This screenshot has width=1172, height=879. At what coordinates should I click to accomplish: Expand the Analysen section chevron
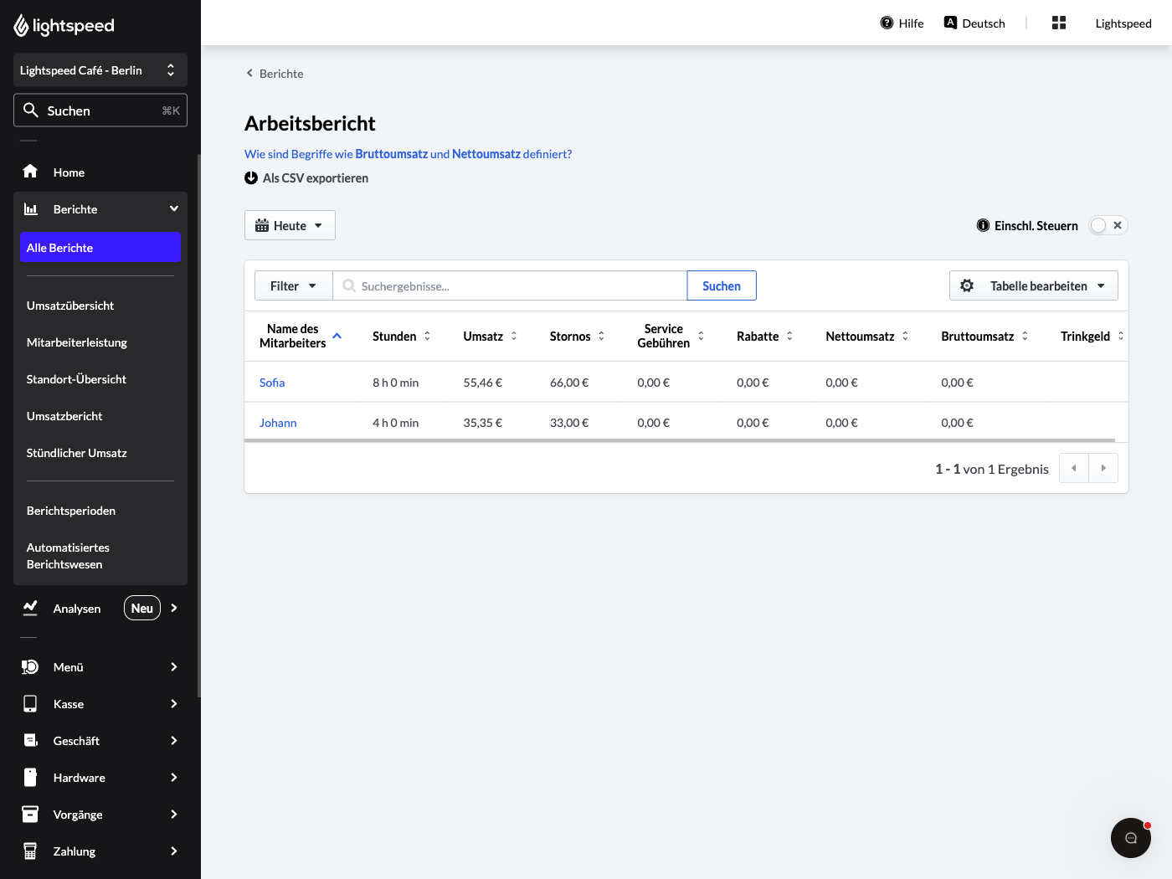tap(174, 608)
